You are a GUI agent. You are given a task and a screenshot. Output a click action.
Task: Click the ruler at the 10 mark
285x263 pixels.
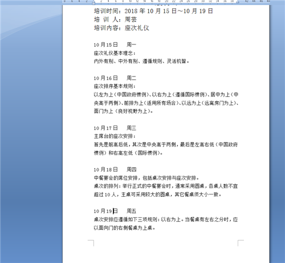coord(131,1)
